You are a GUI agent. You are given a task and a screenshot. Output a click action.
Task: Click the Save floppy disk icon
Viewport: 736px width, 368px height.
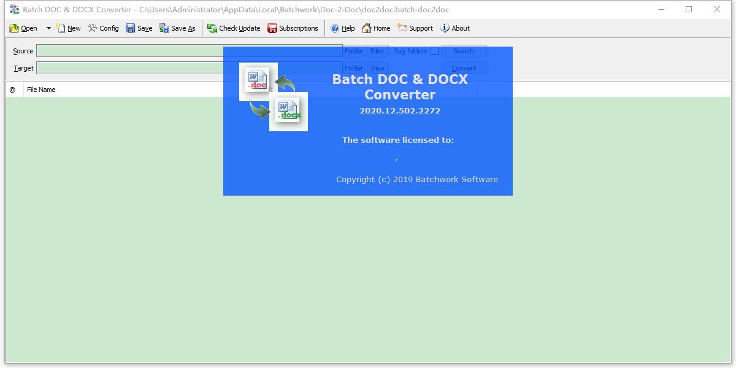click(x=131, y=28)
